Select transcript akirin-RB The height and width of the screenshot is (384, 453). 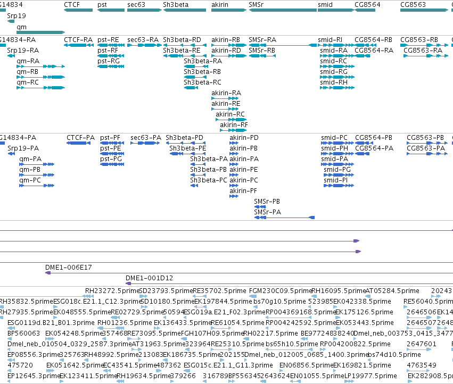tap(229, 45)
